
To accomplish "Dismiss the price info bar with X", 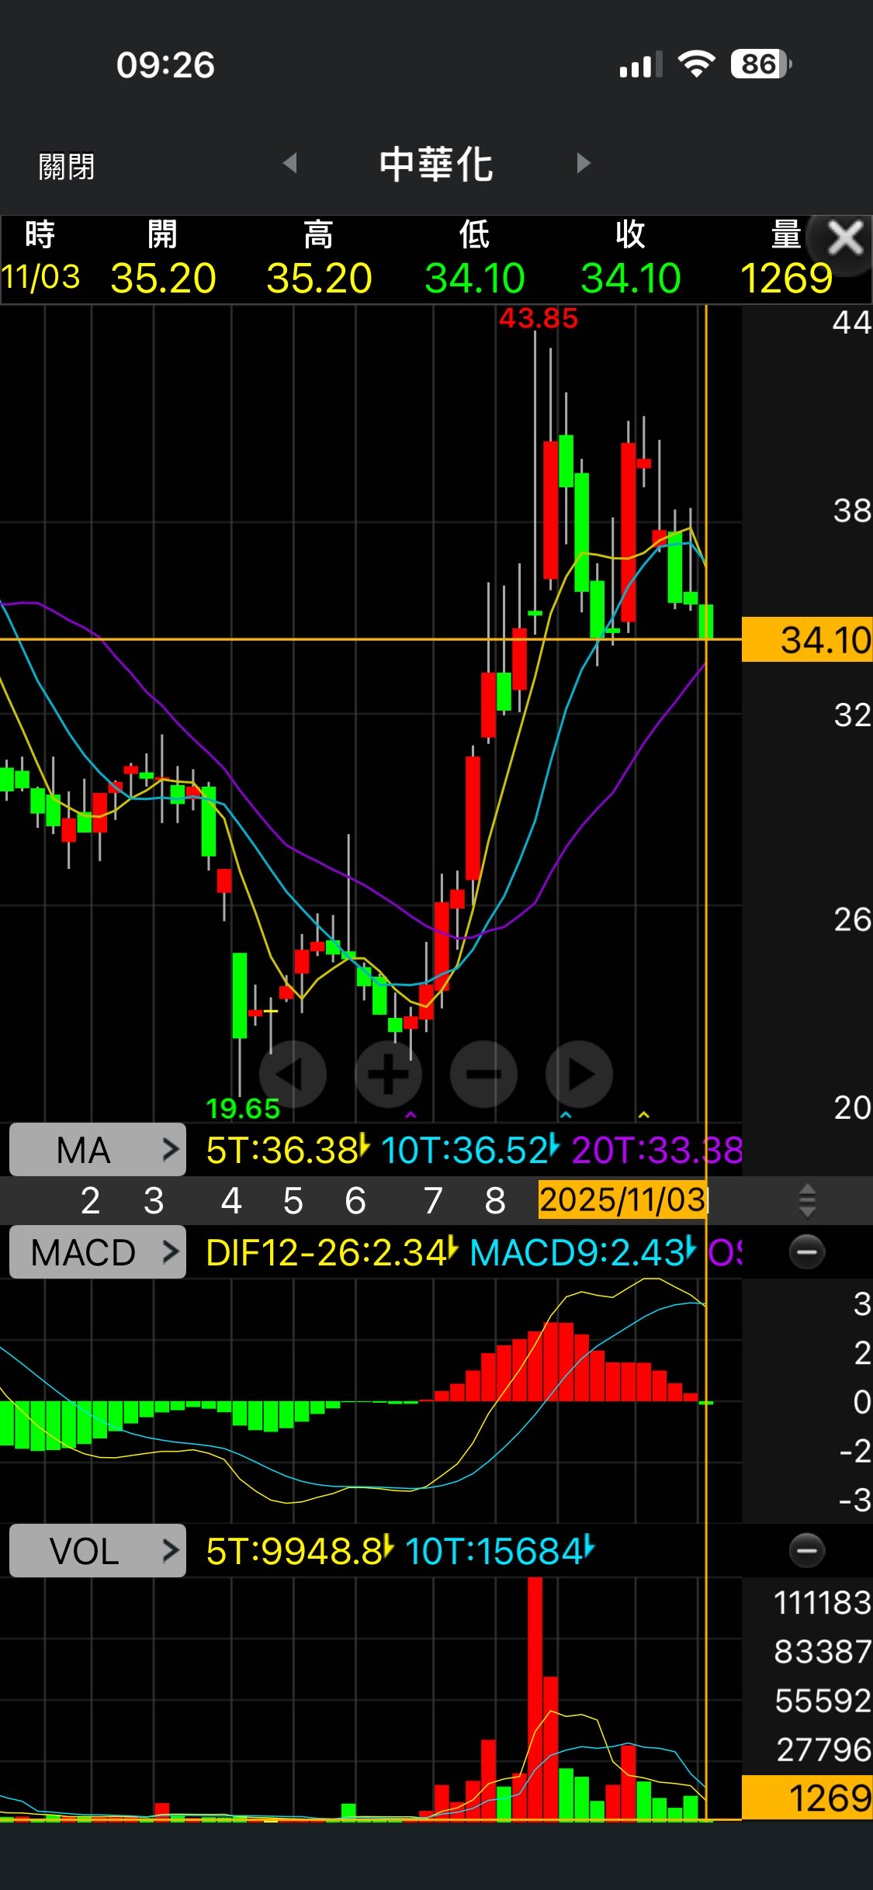I will click(x=844, y=238).
